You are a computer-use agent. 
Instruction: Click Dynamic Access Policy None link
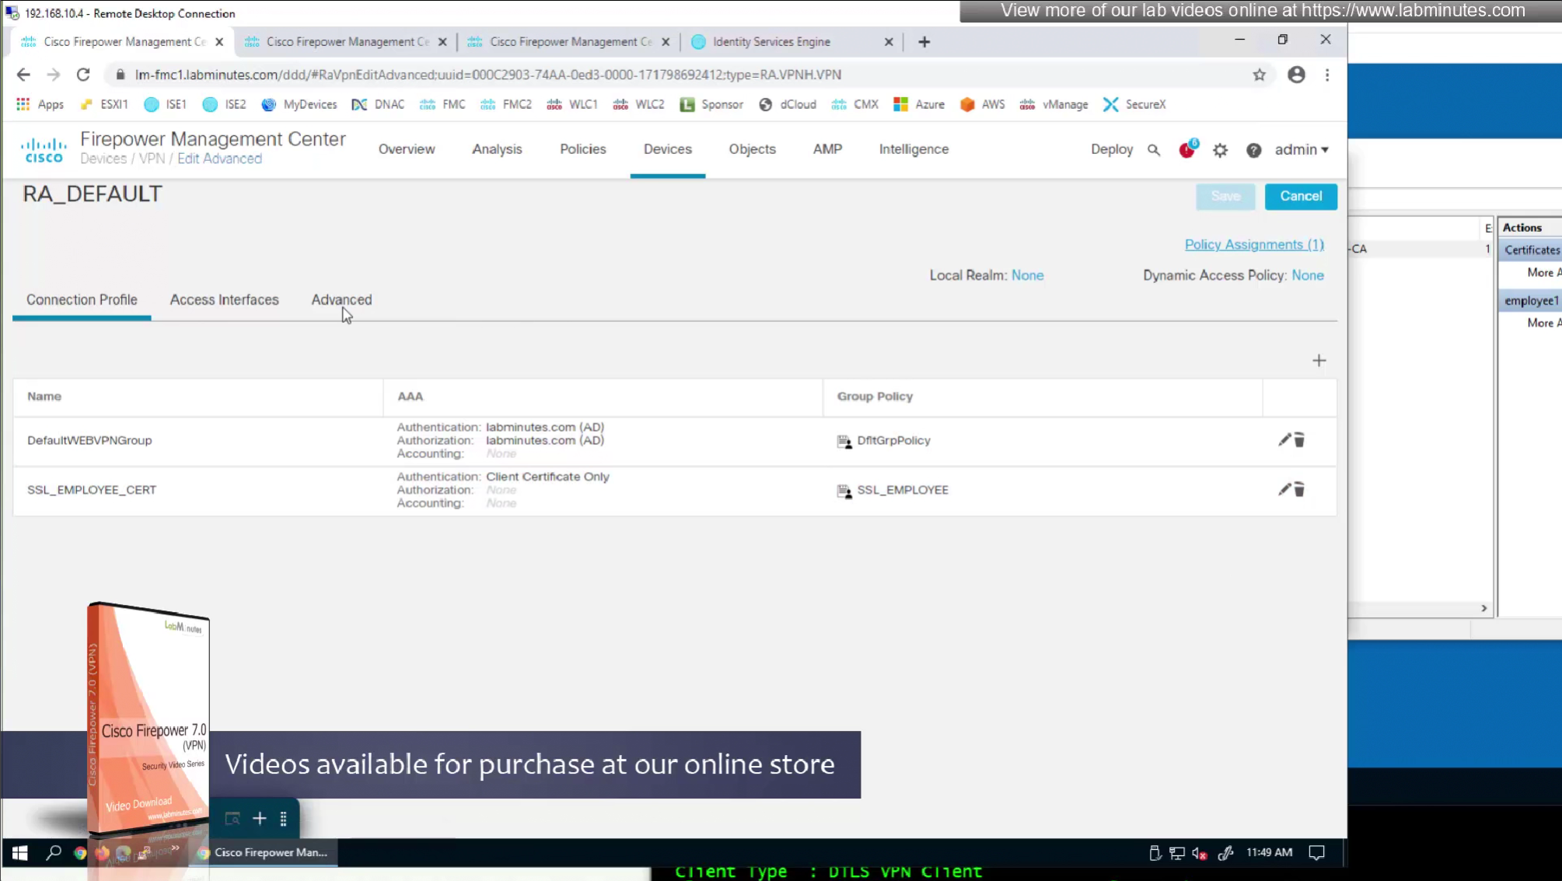pyautogui.click(x=1307, y=275)
